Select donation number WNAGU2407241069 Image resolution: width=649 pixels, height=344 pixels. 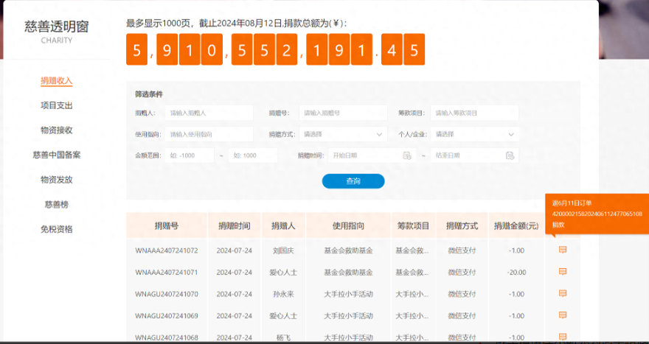tap(167, 316)
